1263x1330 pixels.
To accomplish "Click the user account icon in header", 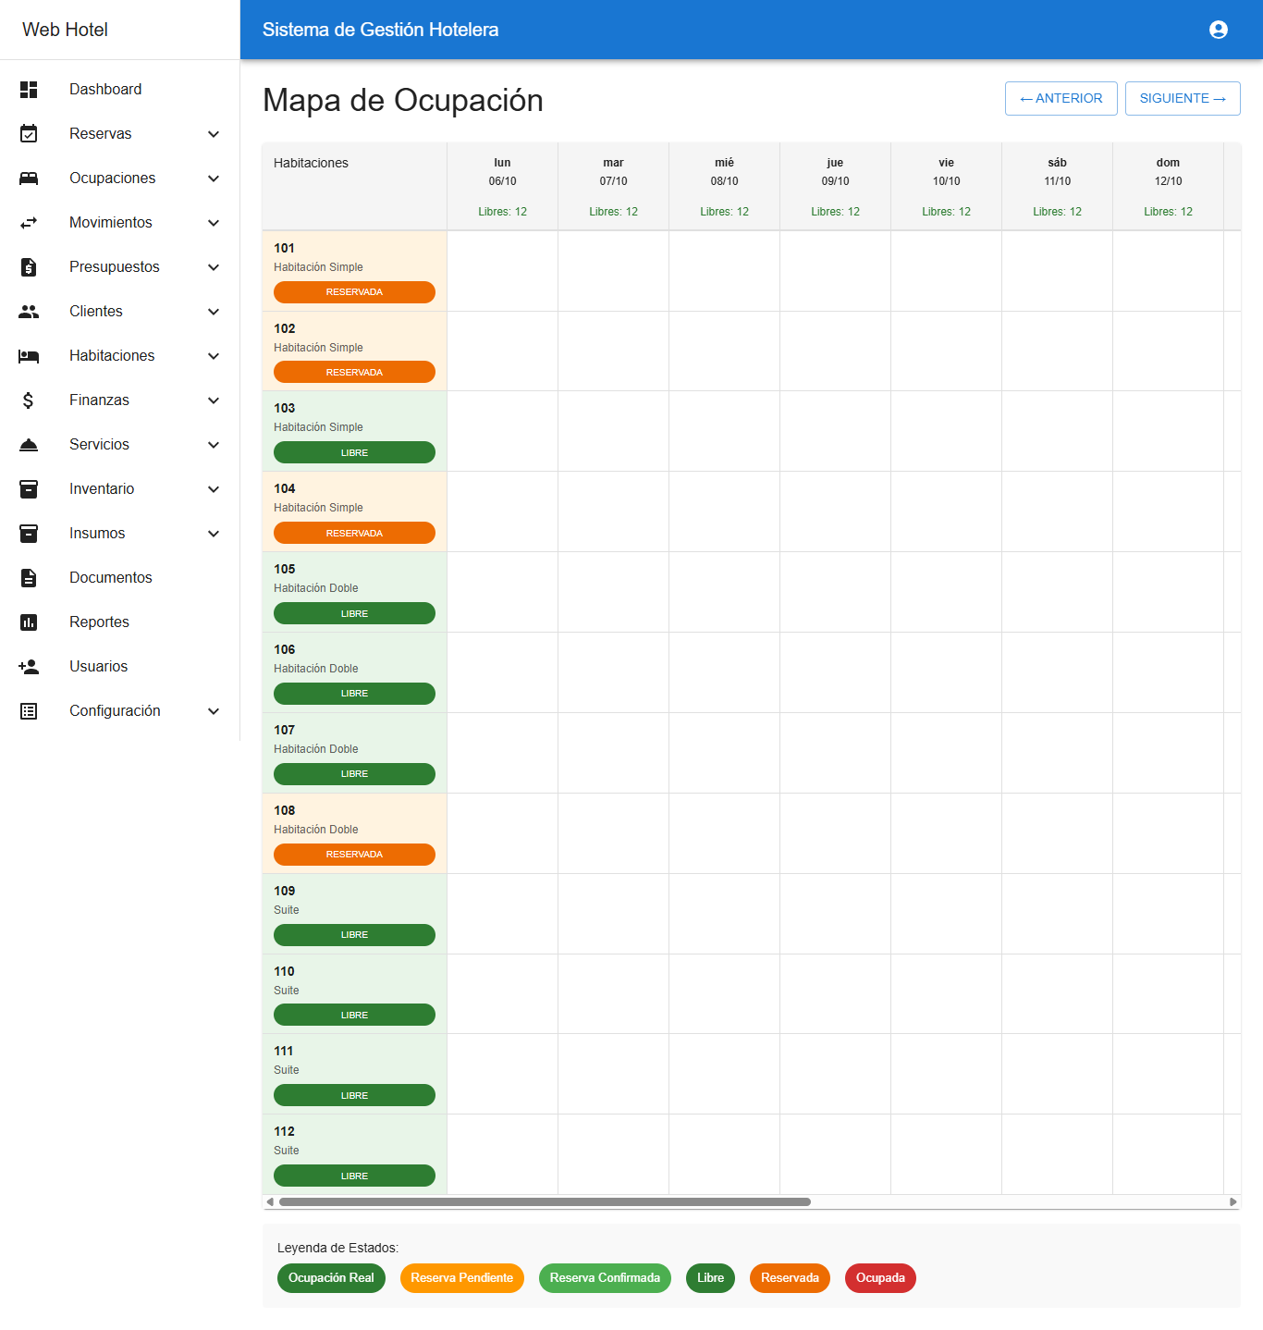I will click(x=1218, y=30).
